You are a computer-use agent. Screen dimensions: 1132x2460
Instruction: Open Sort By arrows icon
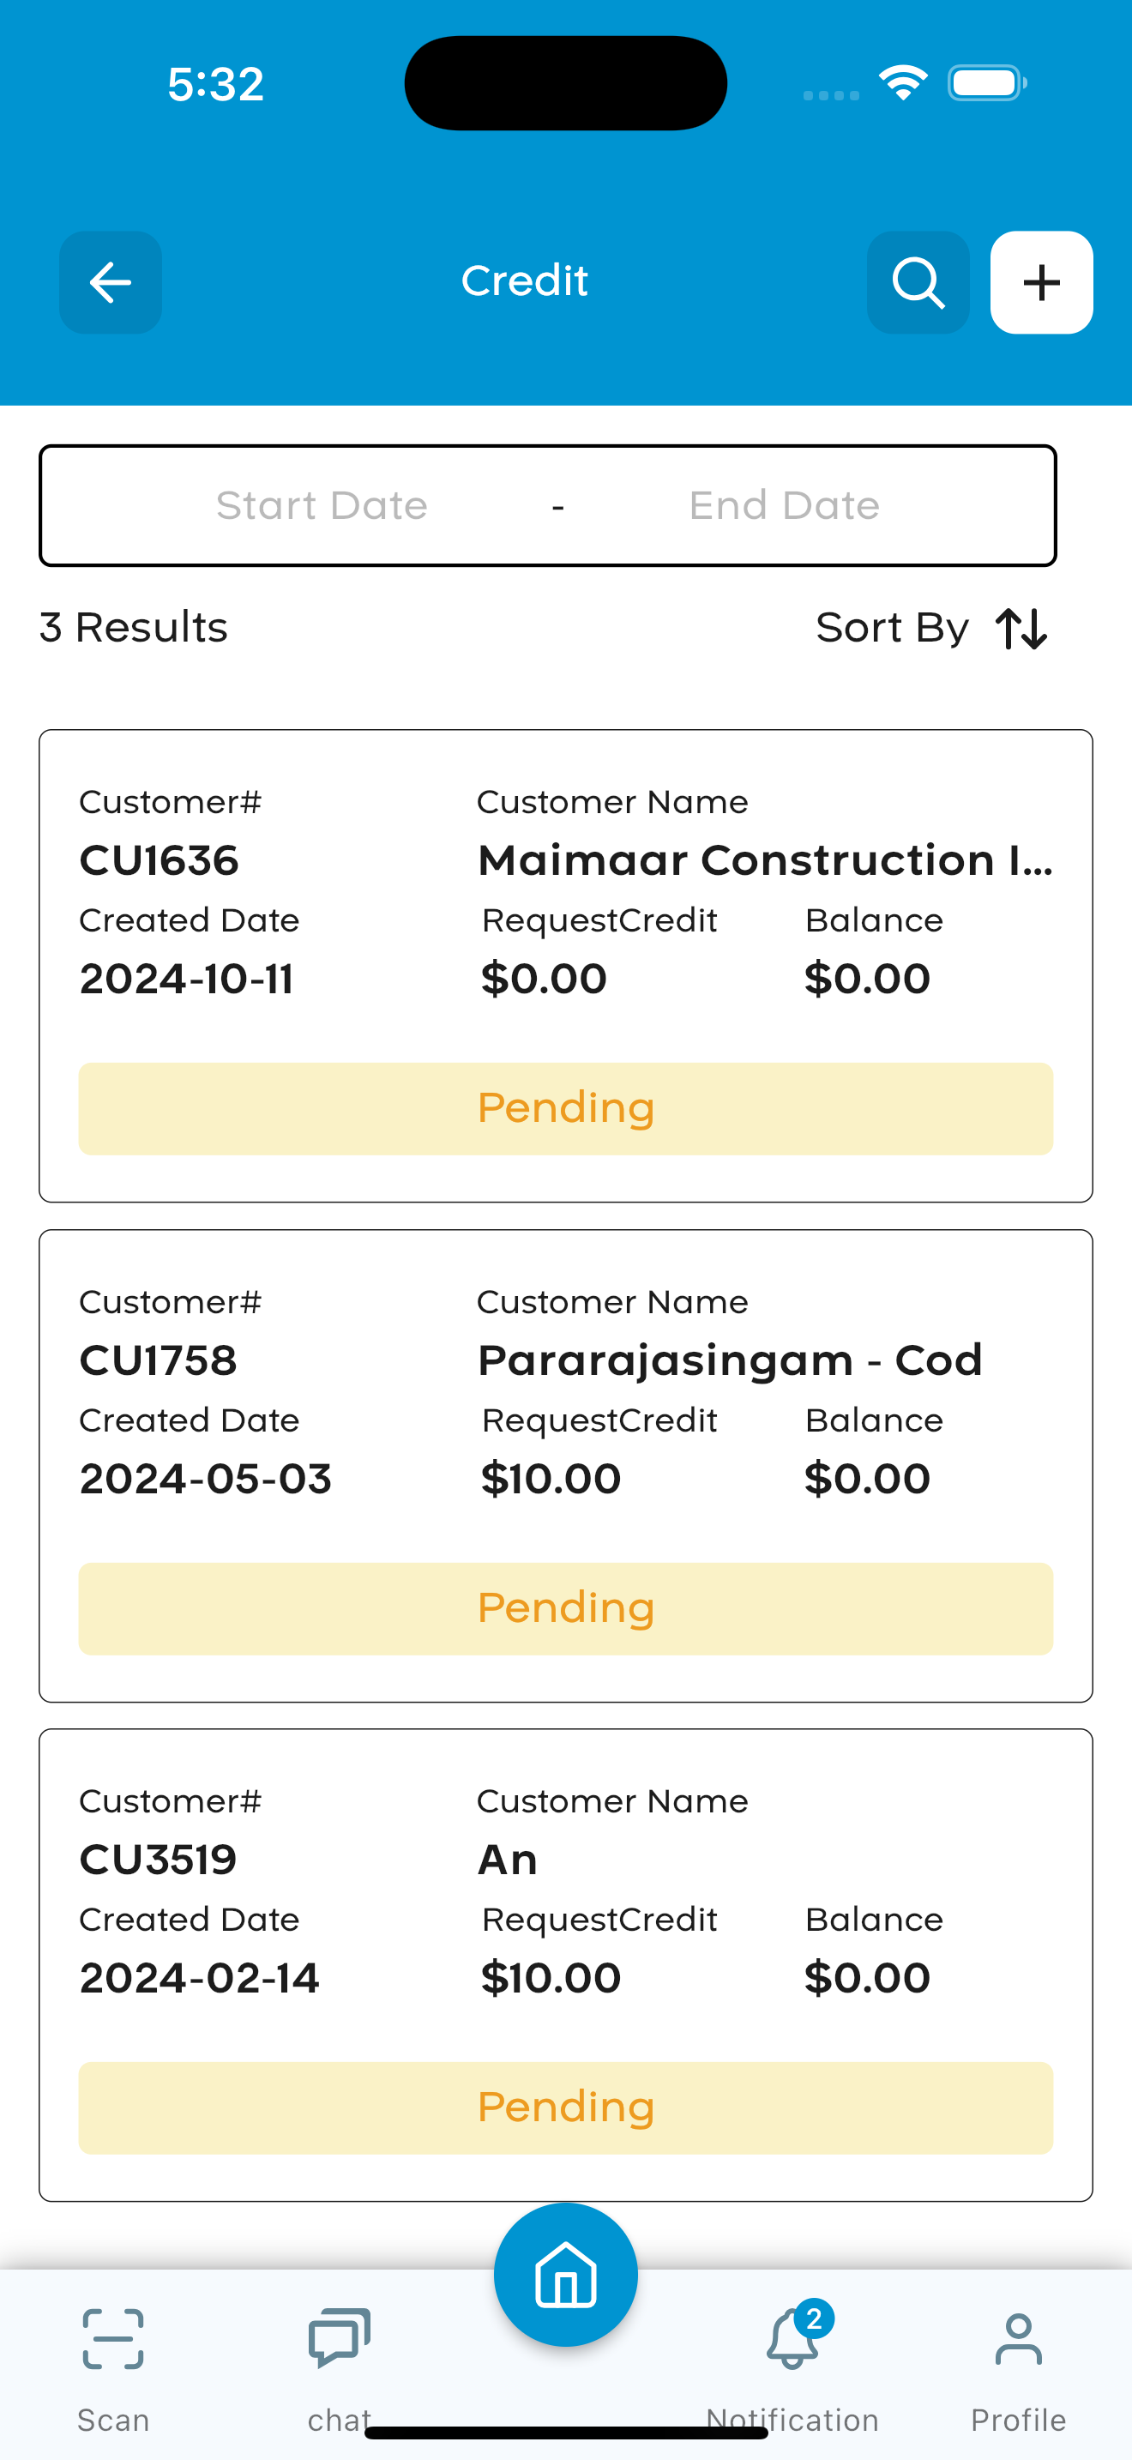[x=1021, y=630]
